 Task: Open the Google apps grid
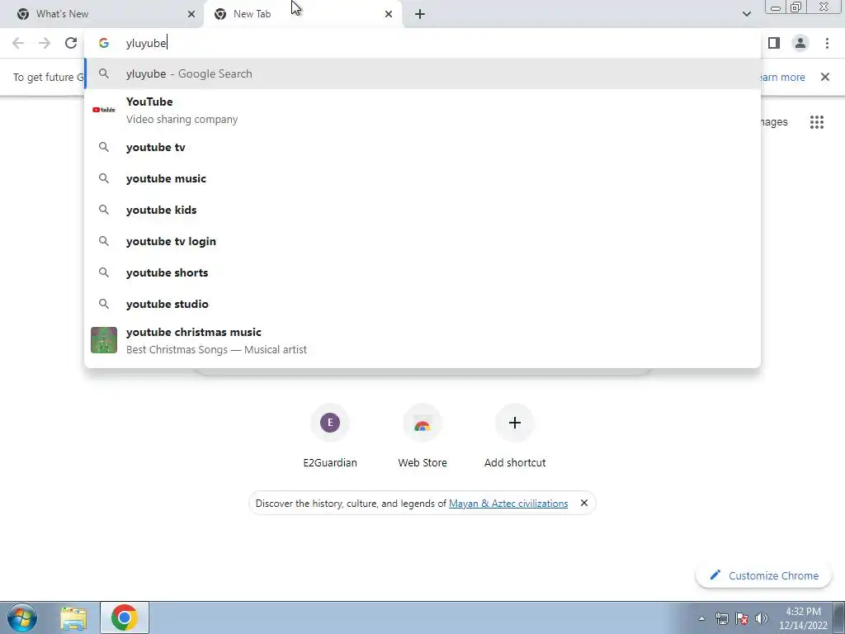tap(817, 122)
